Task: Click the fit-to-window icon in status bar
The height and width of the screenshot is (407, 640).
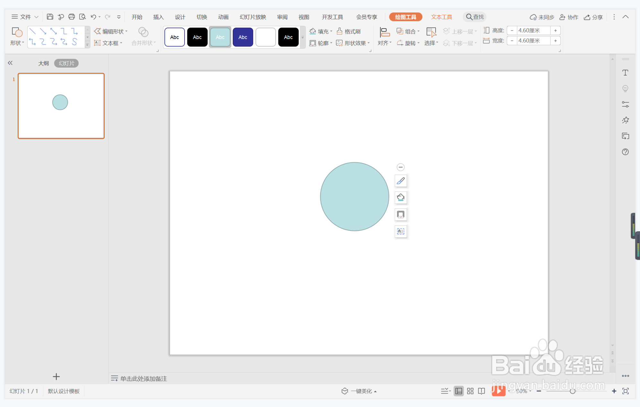Action: click(625, 391)
